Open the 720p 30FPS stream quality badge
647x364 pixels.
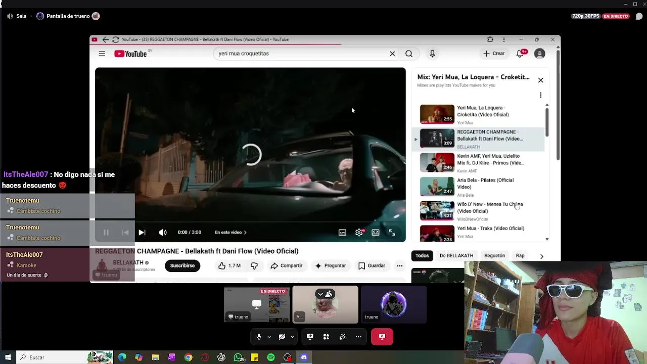click(x=585, y=16)
